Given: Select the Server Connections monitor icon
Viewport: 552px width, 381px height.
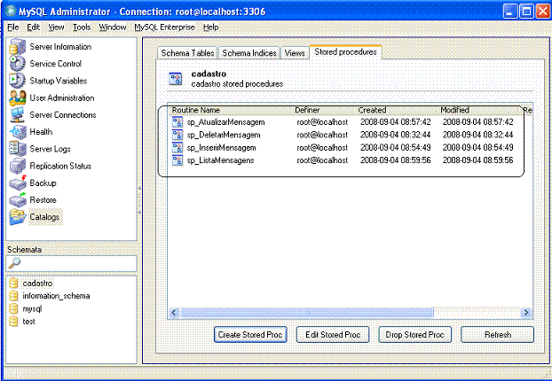Looking at the screenshot, I should (17, 115).
